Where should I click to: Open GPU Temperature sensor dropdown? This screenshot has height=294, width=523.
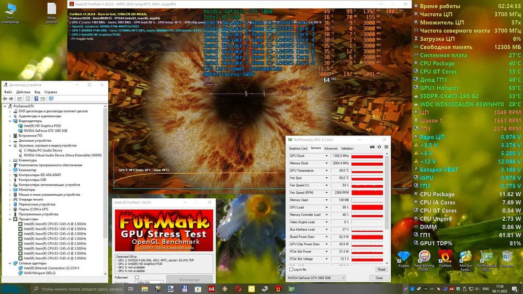click(326, 171)
